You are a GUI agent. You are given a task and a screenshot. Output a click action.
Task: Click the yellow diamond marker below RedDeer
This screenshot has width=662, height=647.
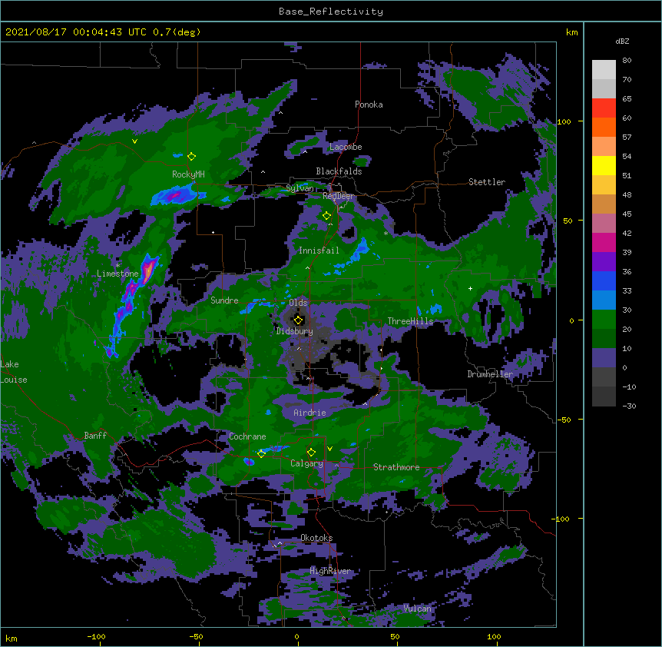(x=326, y=216)
